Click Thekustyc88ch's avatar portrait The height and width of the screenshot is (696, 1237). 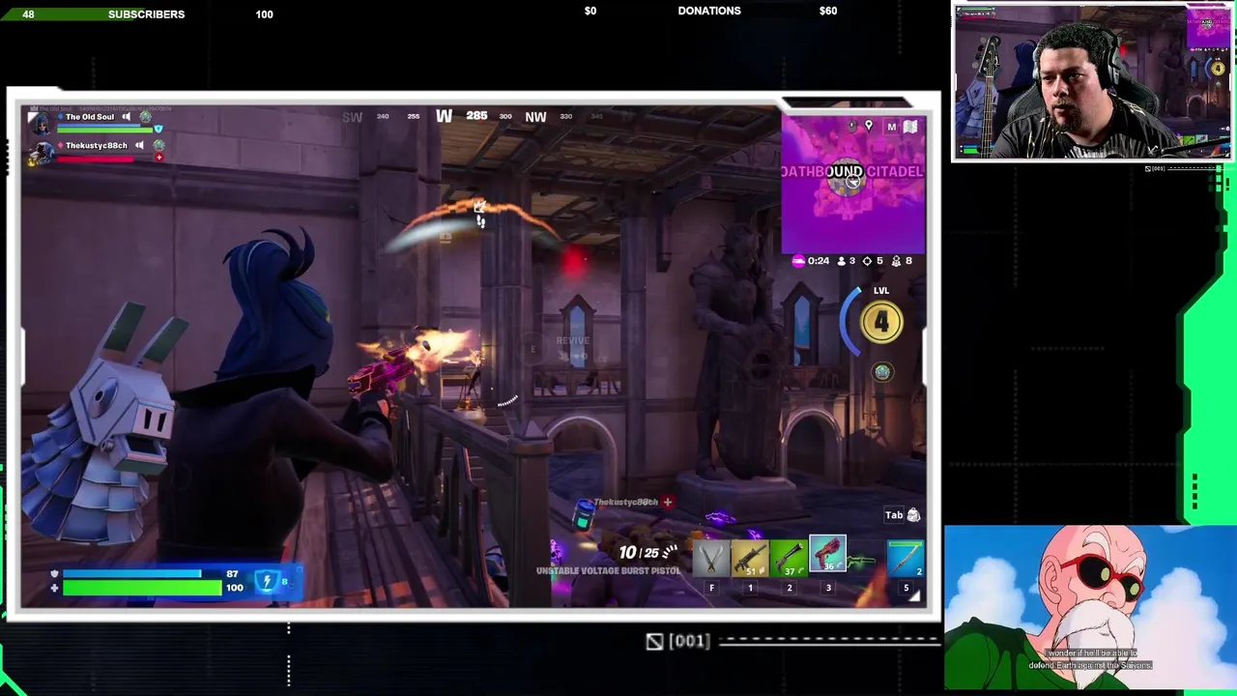(42, 152)
